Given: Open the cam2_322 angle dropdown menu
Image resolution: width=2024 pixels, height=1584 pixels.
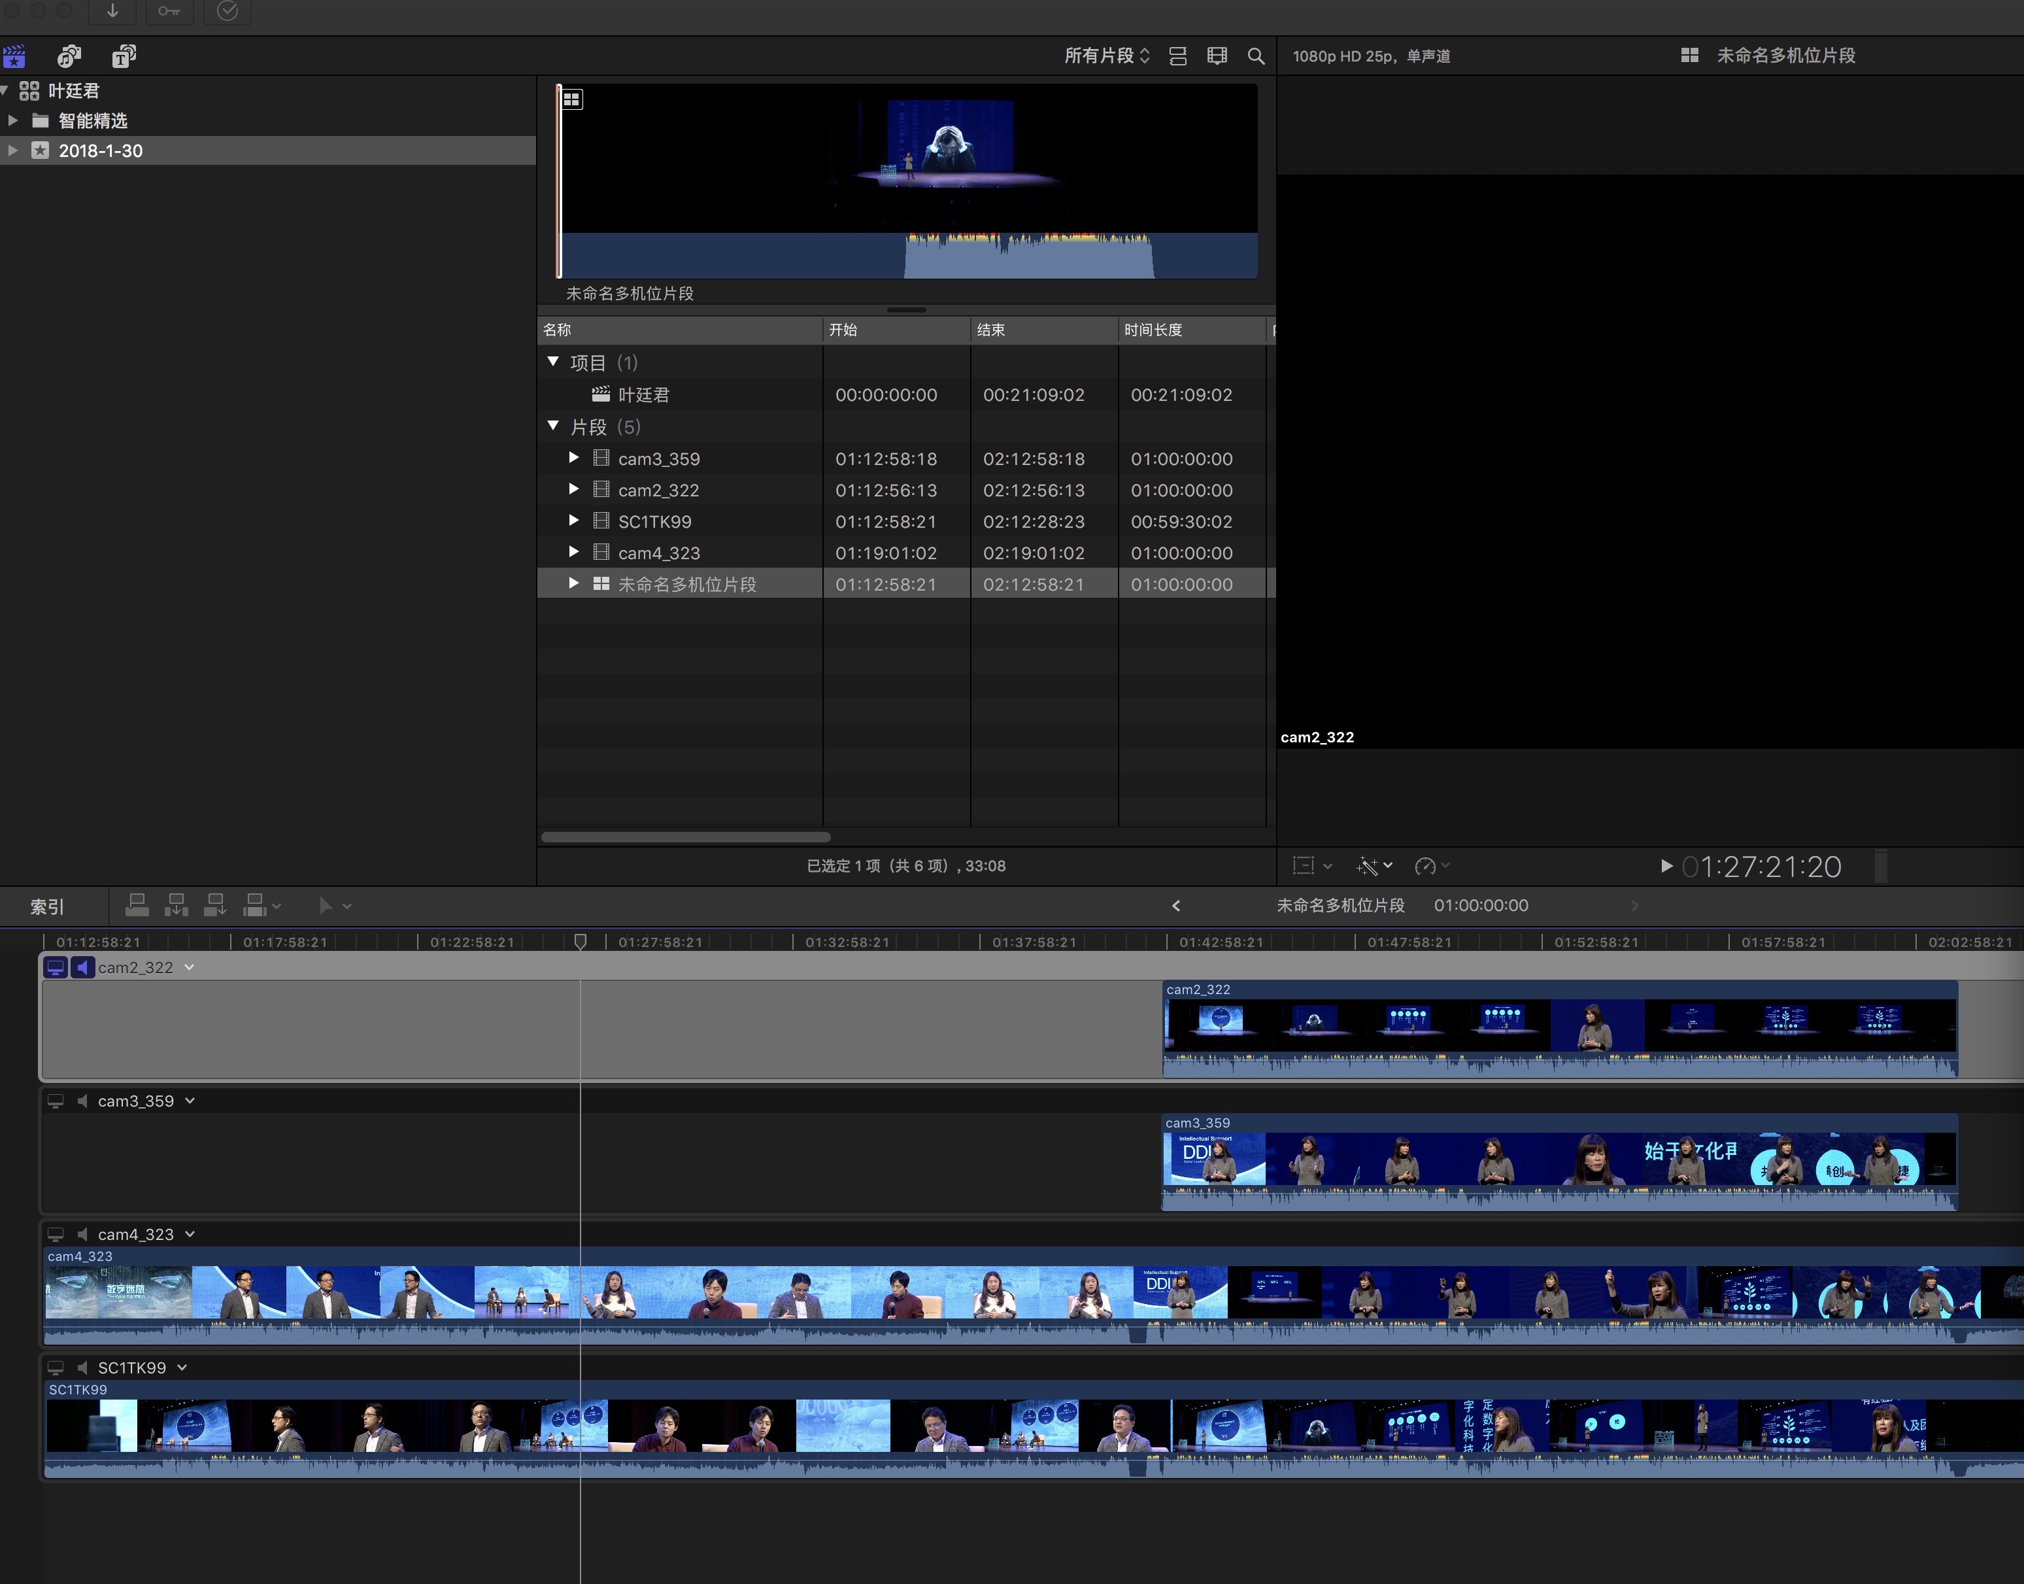Looking at the screenshot, I should (x=189, y=967).
